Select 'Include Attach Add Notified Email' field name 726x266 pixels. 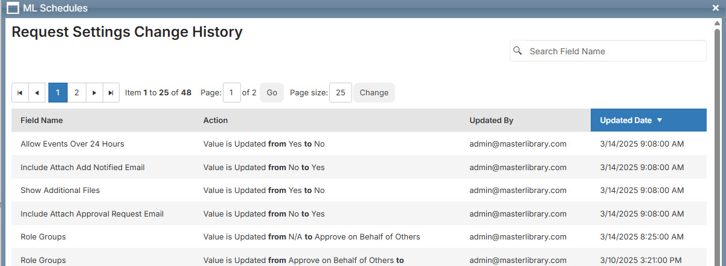tap(83, 167)
